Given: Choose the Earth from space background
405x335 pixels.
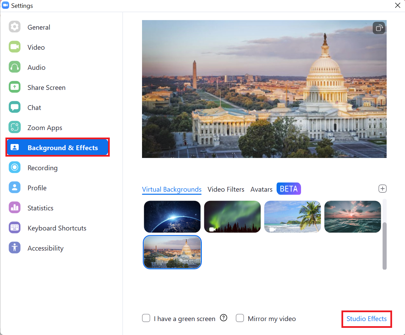Looking at the screenshot, I should click(172, 217).
